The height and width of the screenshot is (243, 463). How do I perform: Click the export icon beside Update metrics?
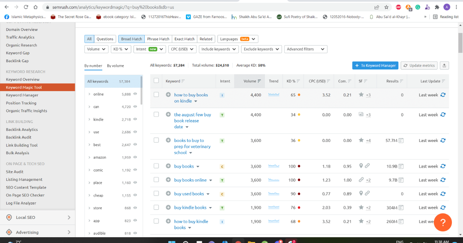[444, 66]
